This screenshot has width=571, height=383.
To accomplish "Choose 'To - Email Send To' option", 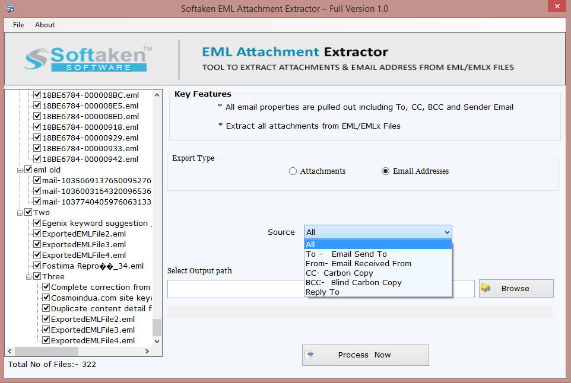I will (x=346, y=254).
